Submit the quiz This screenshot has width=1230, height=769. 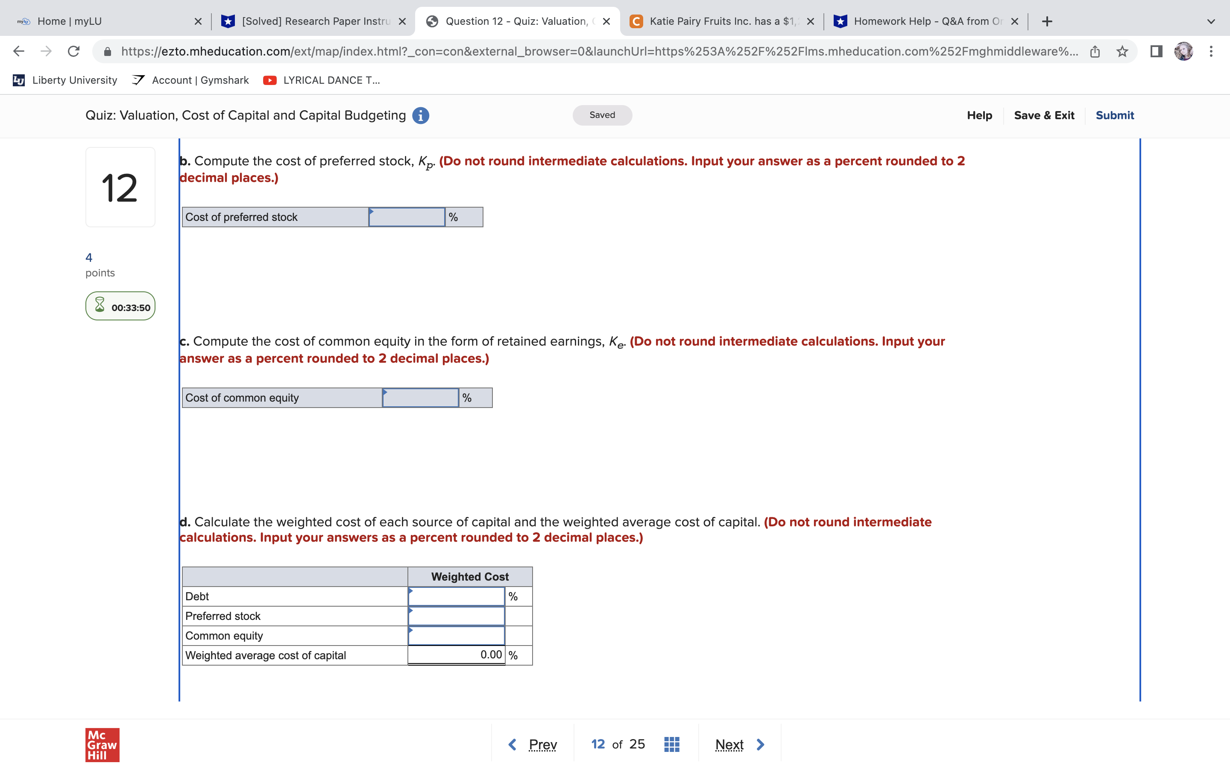(1115, 115)
